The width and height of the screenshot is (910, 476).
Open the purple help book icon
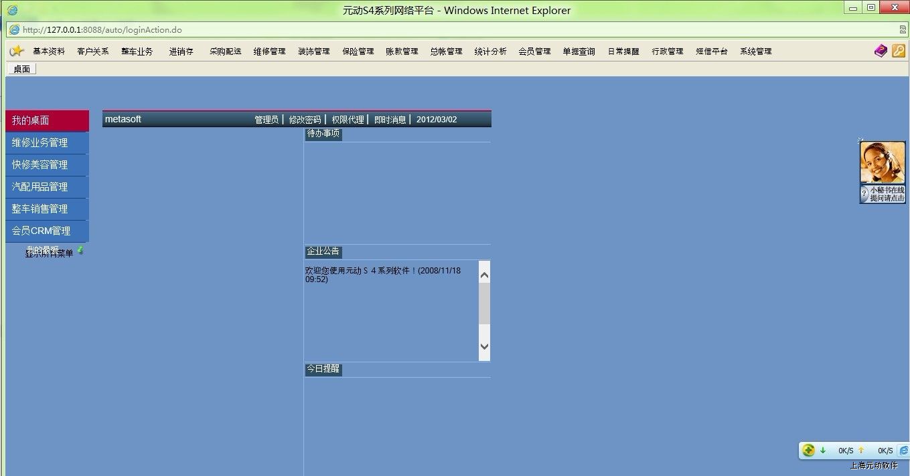coord(881,51)
